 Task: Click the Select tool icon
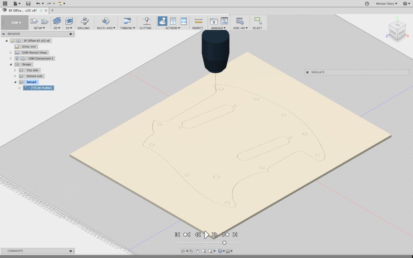[258, 21]
